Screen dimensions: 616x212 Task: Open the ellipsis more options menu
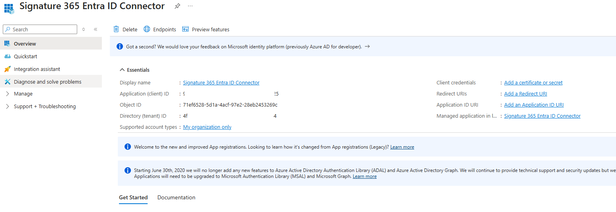pyautogui.click(x=190, y=6)
